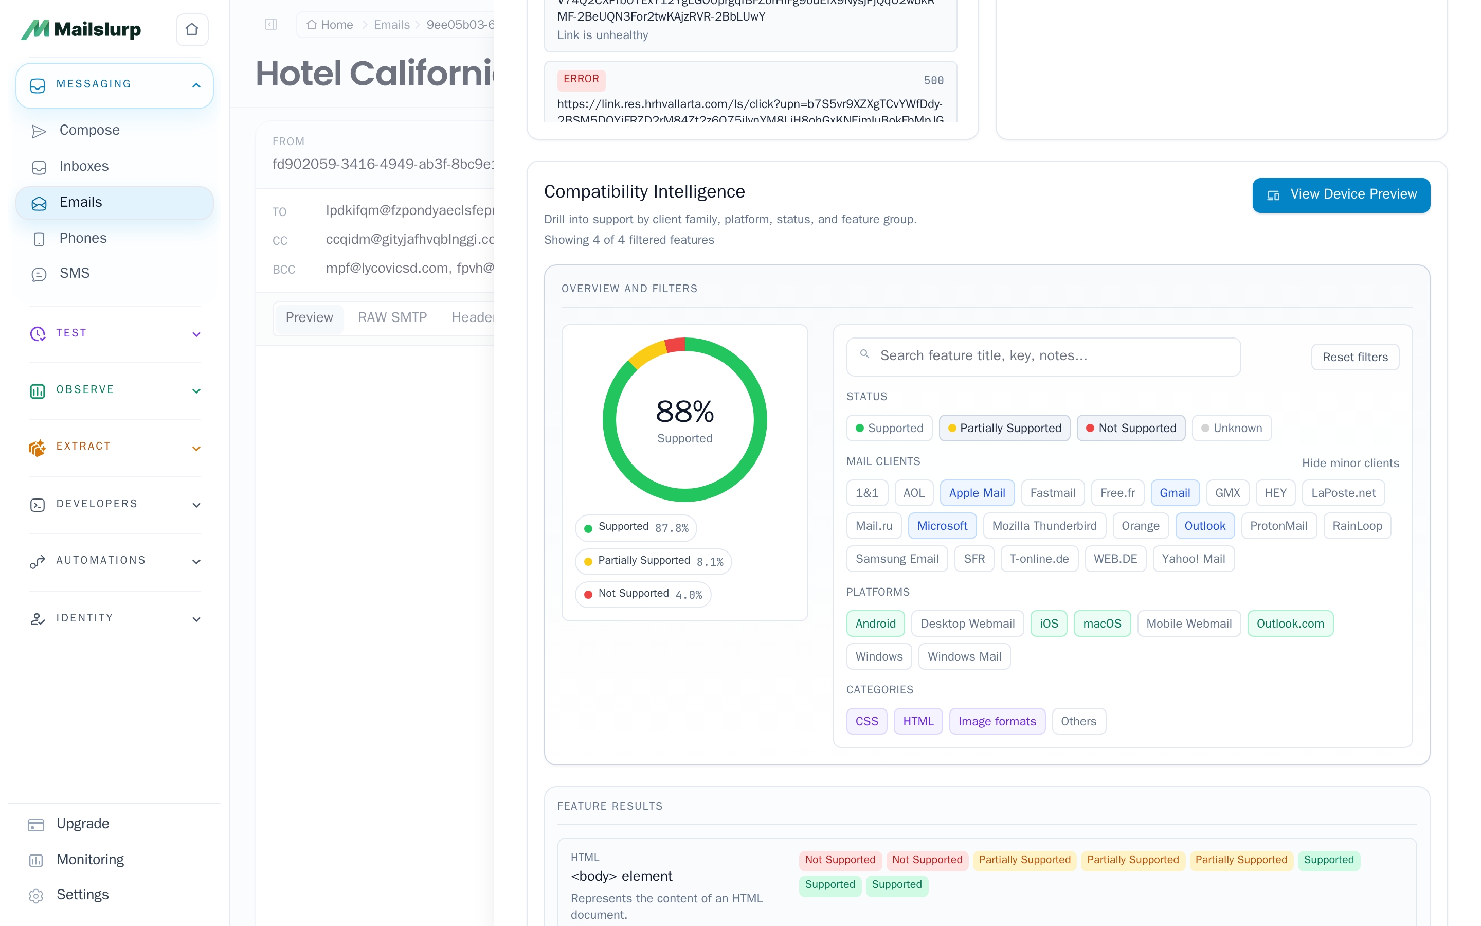Click the sidebar collapse panel icon
Image resolution: width=1481 pixels, height=926 pixels.
point(271,25)
